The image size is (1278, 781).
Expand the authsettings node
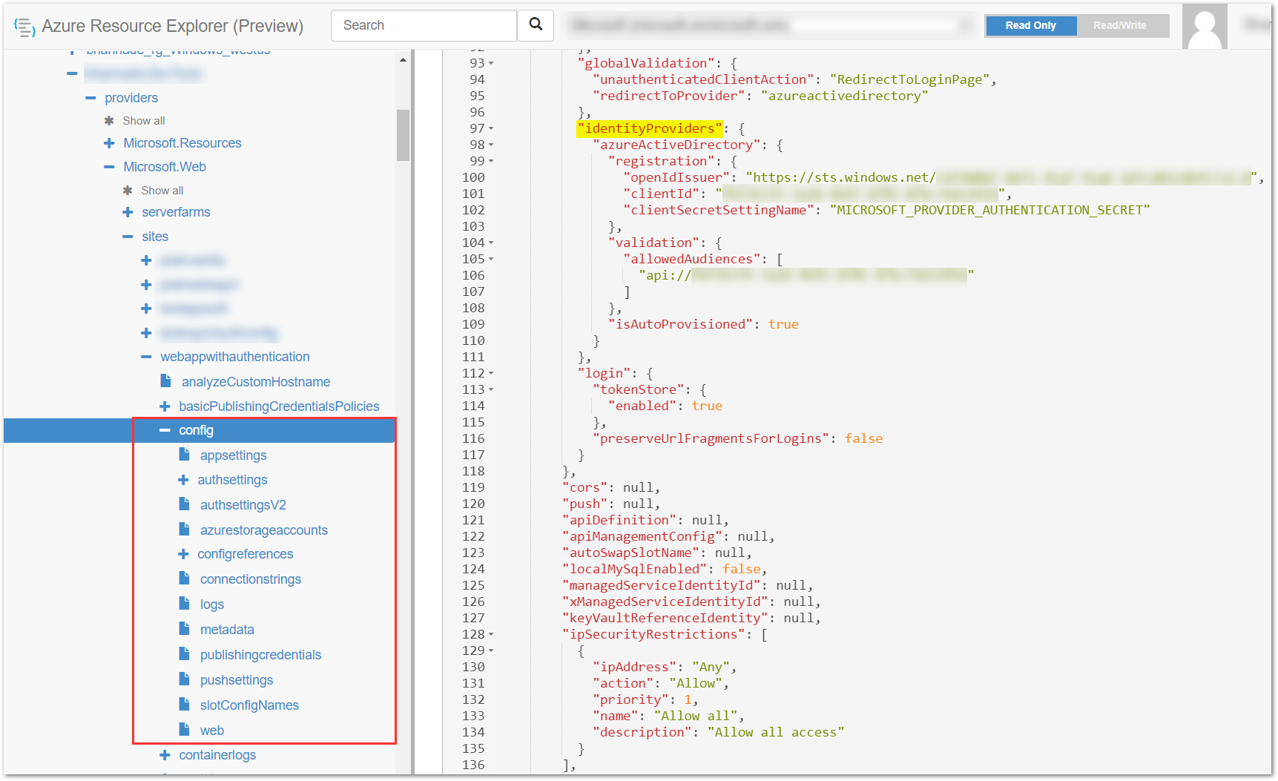click(183, 480)
